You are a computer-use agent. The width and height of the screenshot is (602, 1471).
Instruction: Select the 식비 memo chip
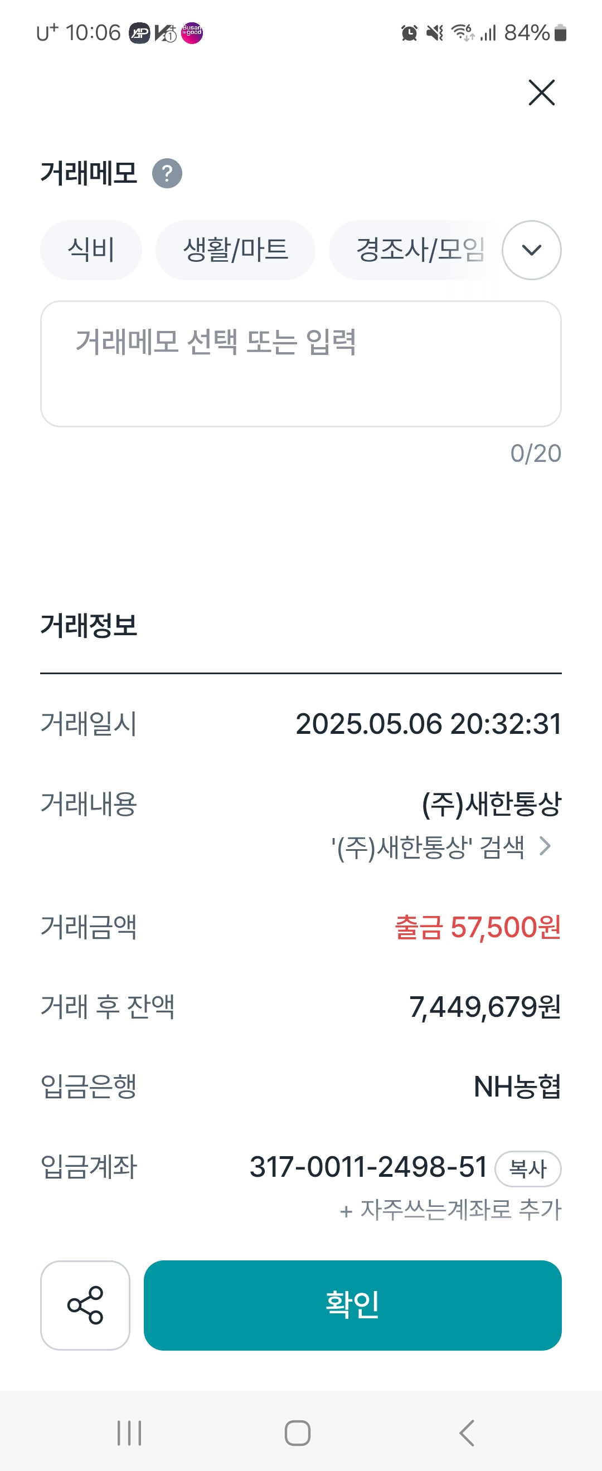91,250
